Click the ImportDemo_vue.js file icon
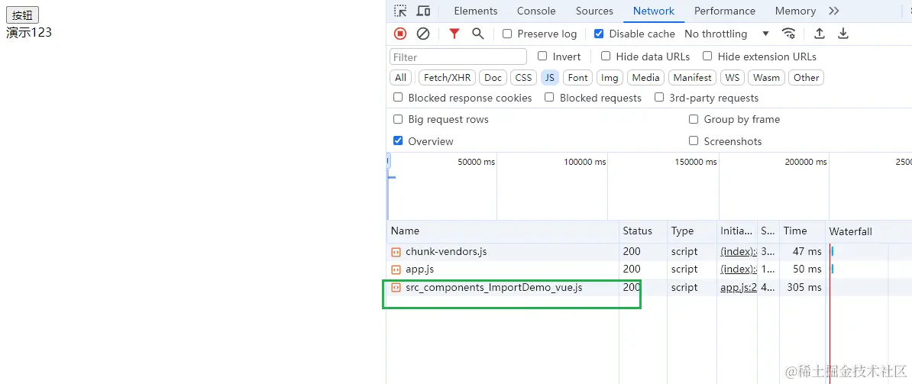The width and height of the screenshot is (912, 384). click(396, 288)
